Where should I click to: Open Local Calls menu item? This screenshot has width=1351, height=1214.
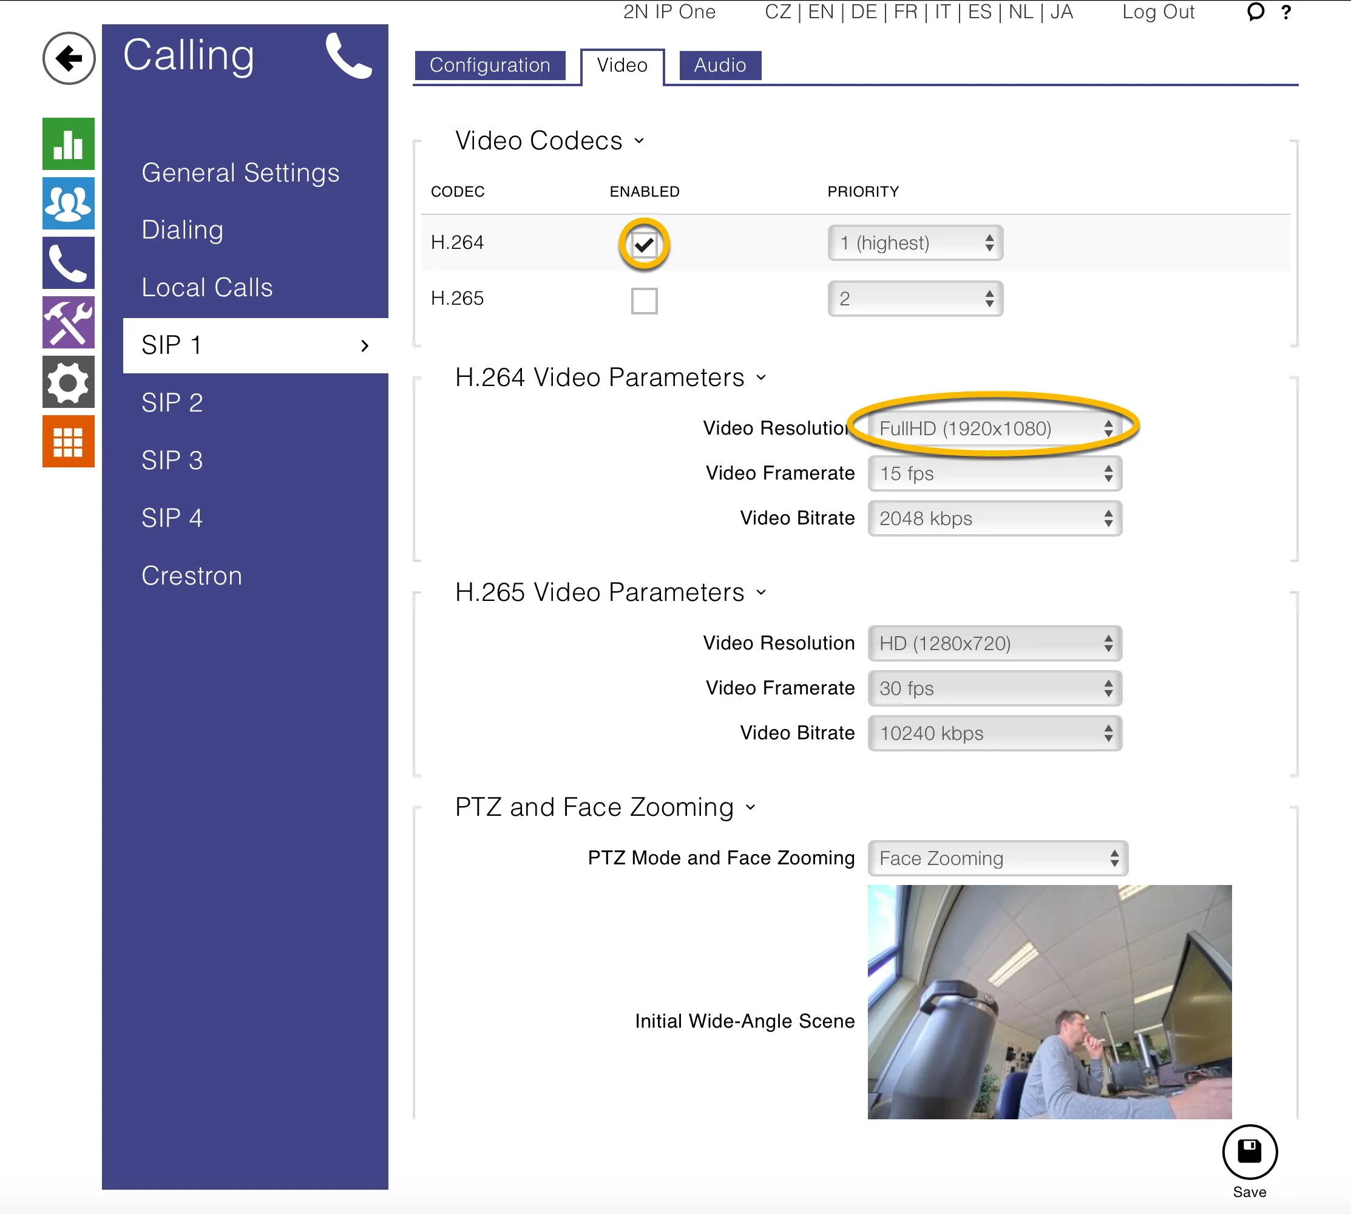point(208,288)
